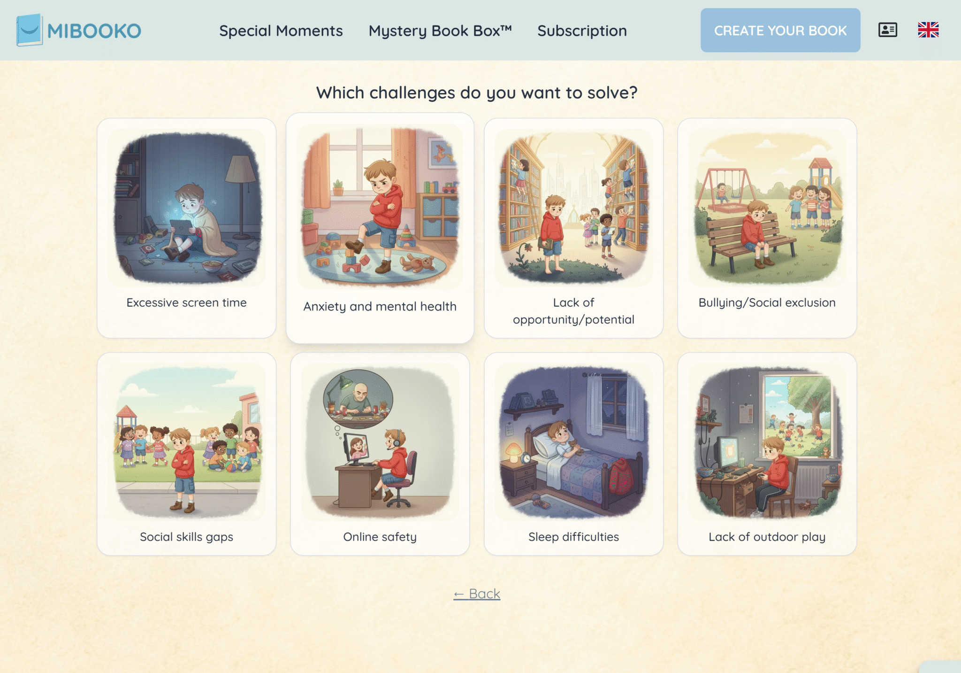
Task: Select the Excessive screen time illustration
Action: pos(187,208)
